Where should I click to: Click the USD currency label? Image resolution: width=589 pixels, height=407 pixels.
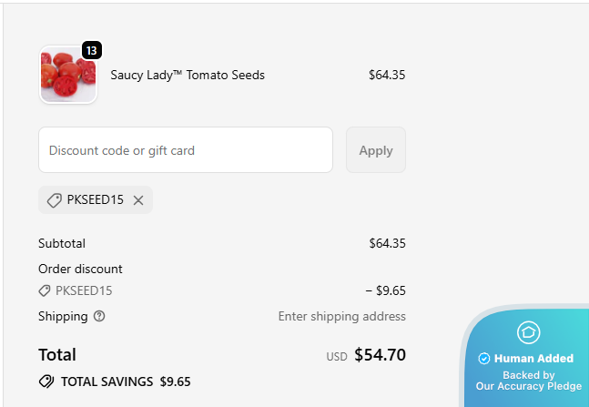tap(337, 357)
